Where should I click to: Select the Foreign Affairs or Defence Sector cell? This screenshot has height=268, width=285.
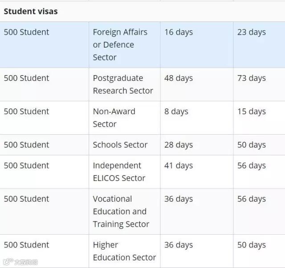(120, 44)
